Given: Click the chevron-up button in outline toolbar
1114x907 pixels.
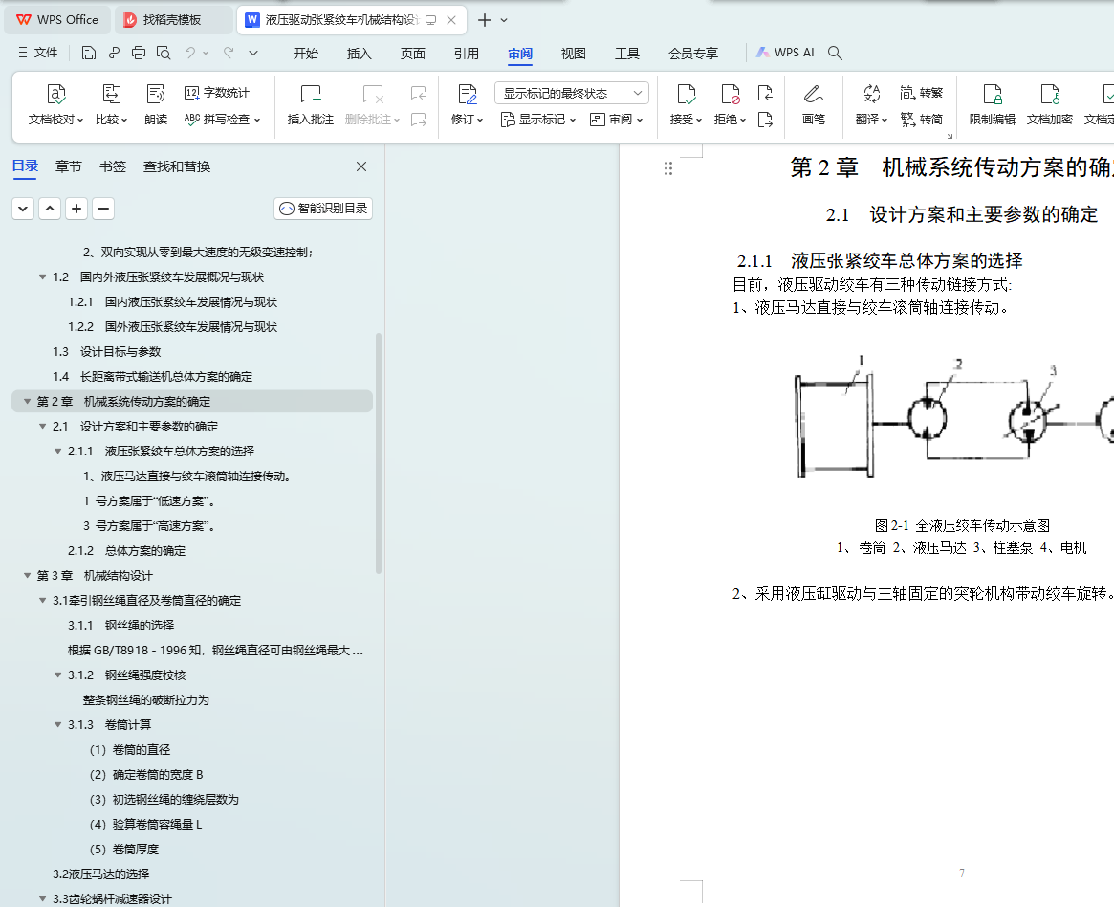Looking at the screenshot, I should [50, 209].
